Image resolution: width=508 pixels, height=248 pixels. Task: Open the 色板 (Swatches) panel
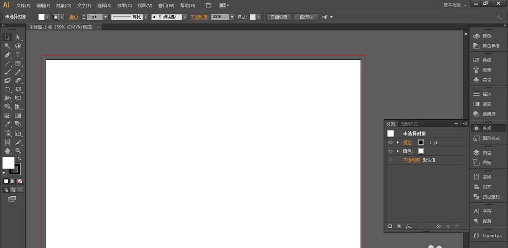coord(486,60)
